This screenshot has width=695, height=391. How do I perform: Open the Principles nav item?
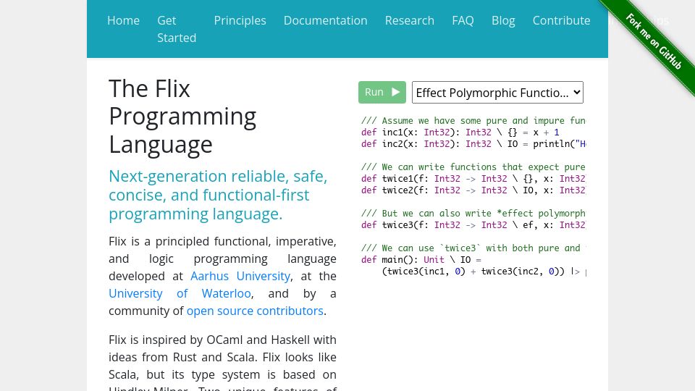240,20
